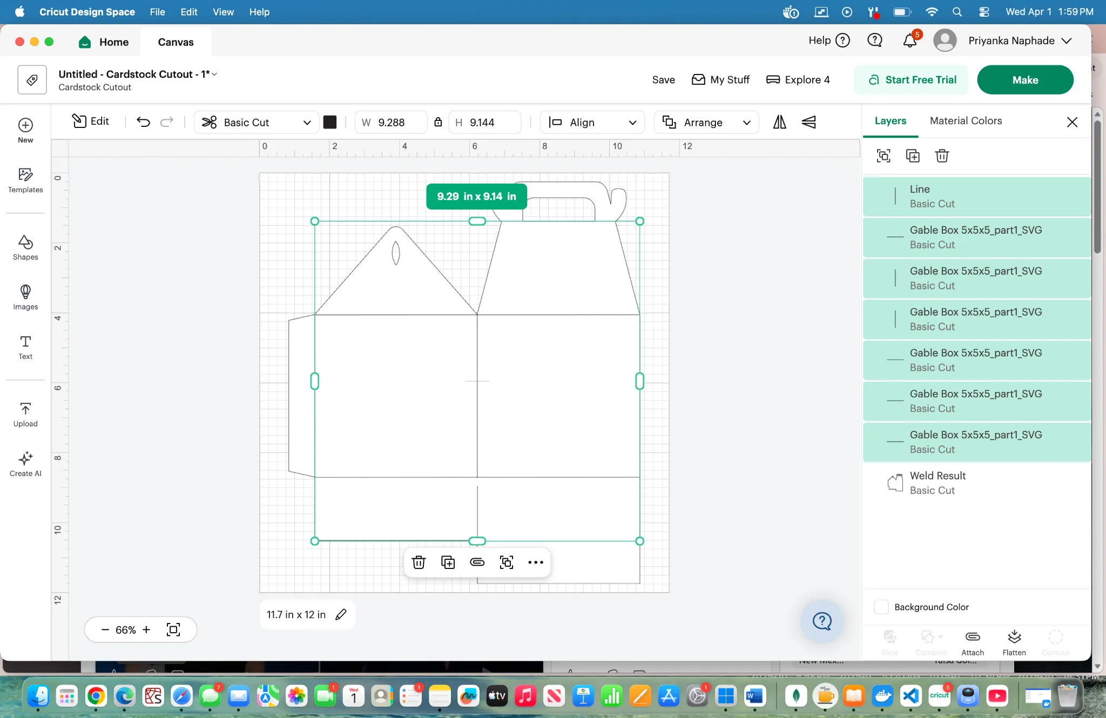Switch to the Home tab

(104, 42)
